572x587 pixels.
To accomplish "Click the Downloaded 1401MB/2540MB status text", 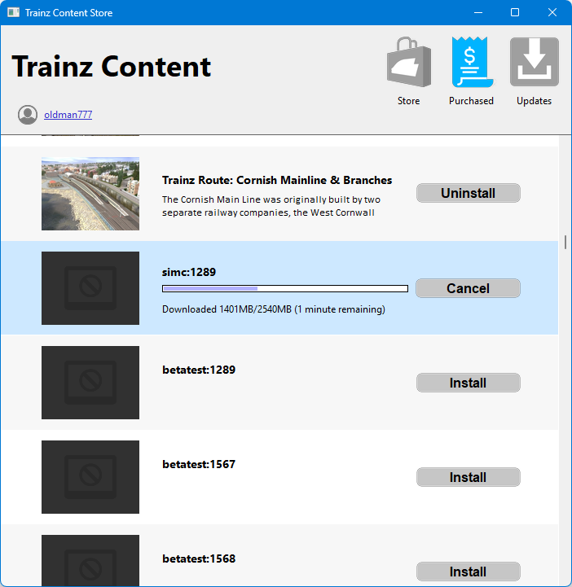I will tap(274, 309).
